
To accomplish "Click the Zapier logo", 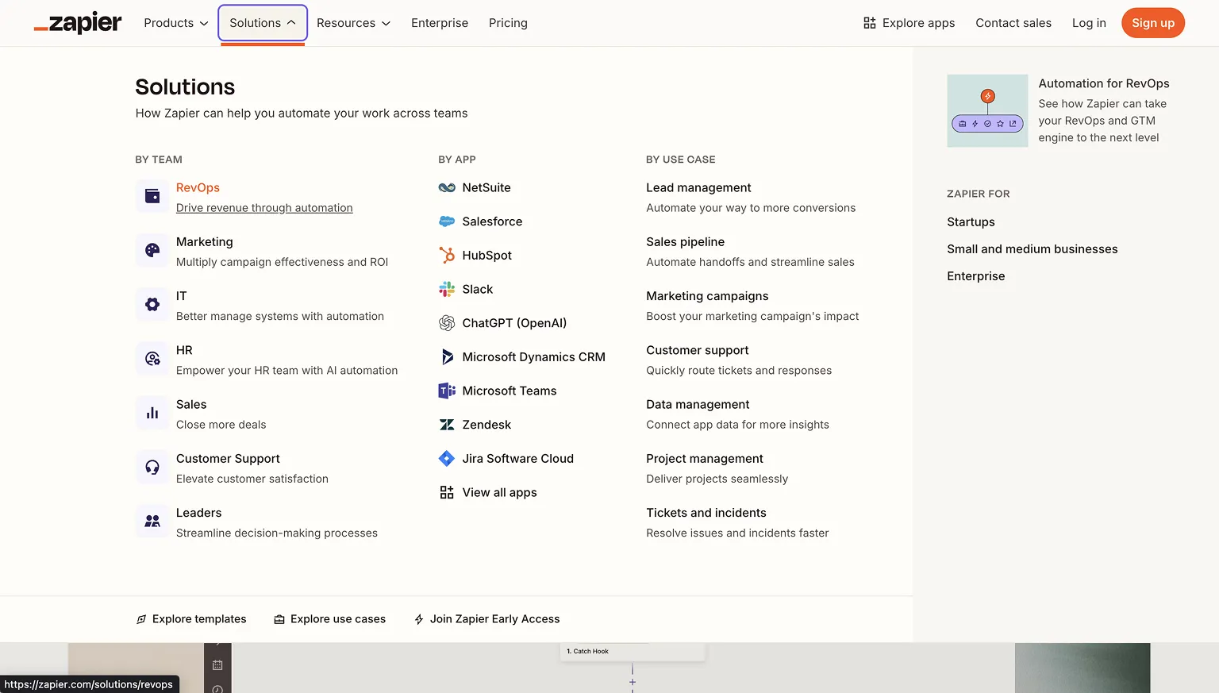I will 78,23.
